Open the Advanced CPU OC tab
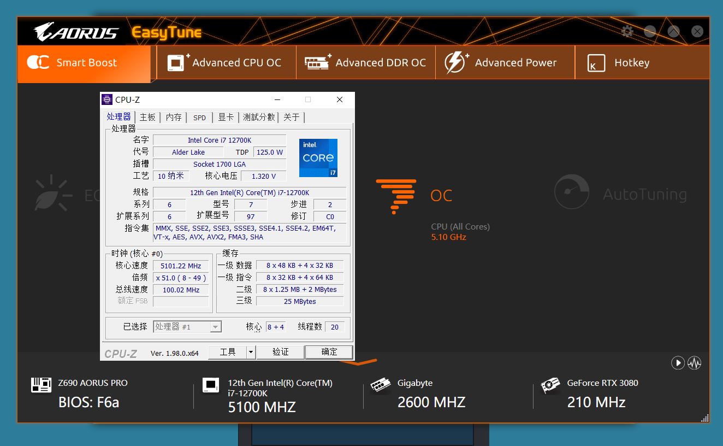This screenshot has height=446, width=723. tap(227, 63)
